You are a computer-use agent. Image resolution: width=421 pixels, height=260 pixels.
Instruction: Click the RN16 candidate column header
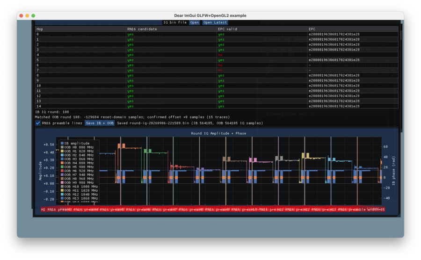tap(171, 29)
